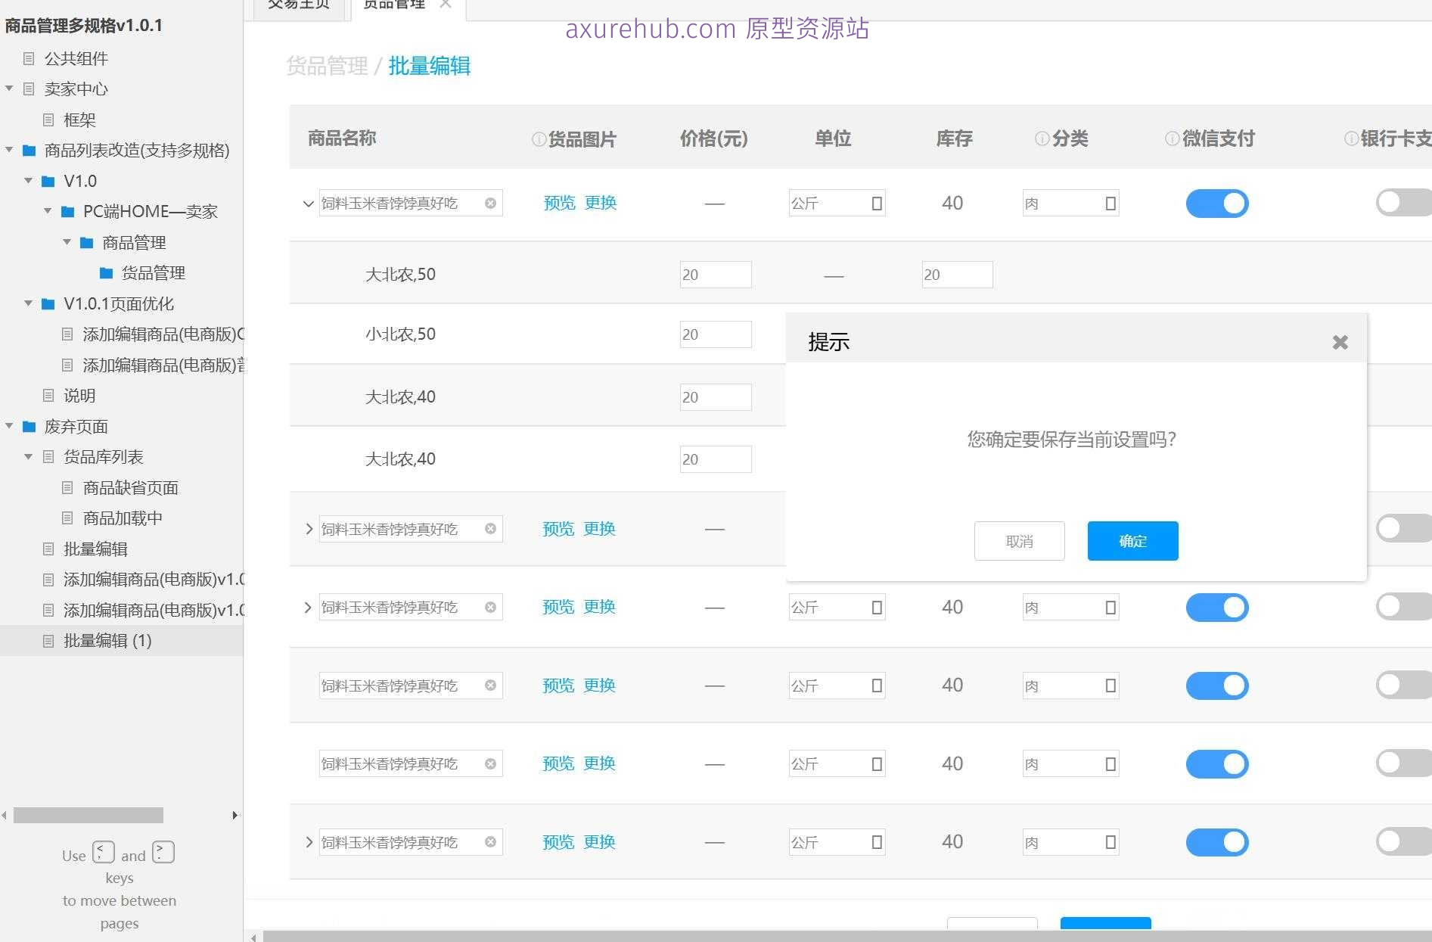1432x942 pixels.
Task: Open 批量编辑 (1) page in sidebar
Action: [107, 641]
